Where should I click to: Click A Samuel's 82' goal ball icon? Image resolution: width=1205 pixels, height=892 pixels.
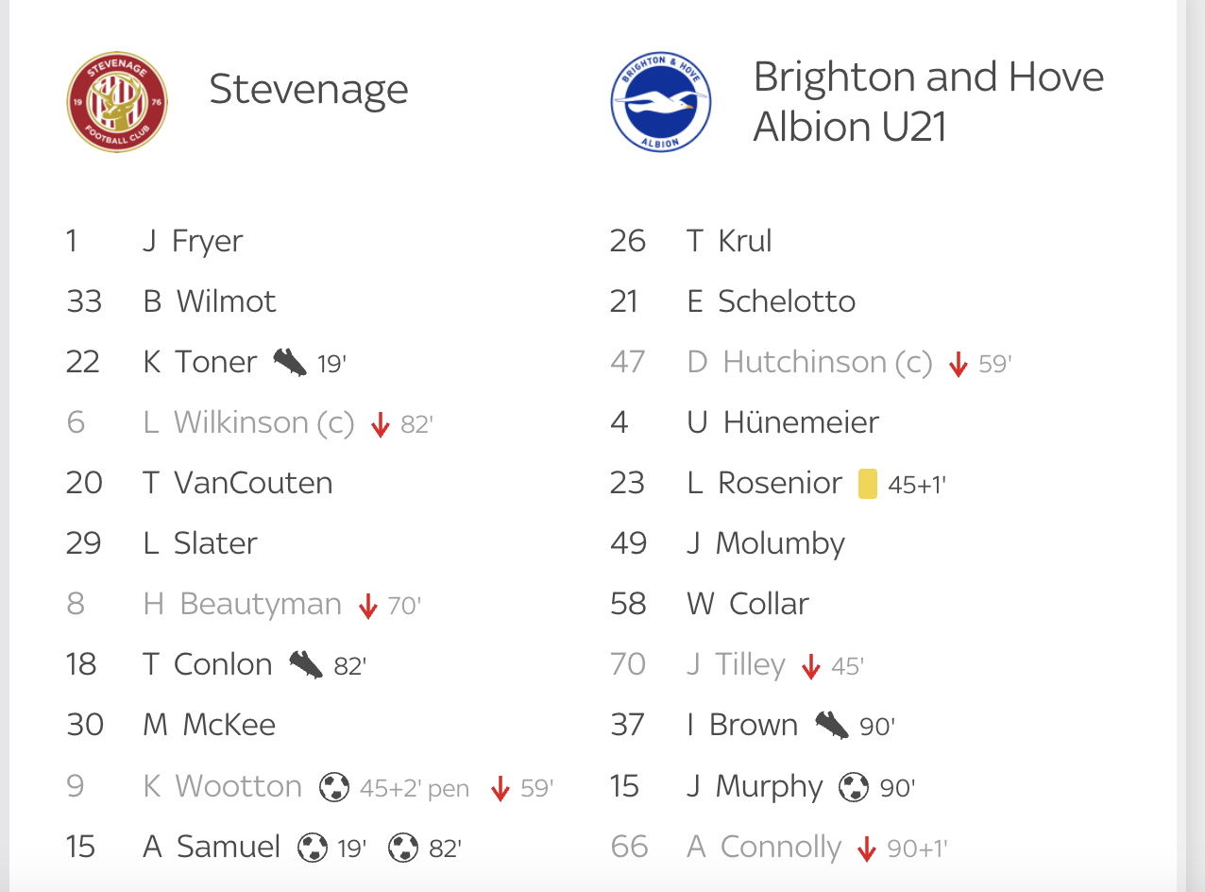tap(403, 847)
